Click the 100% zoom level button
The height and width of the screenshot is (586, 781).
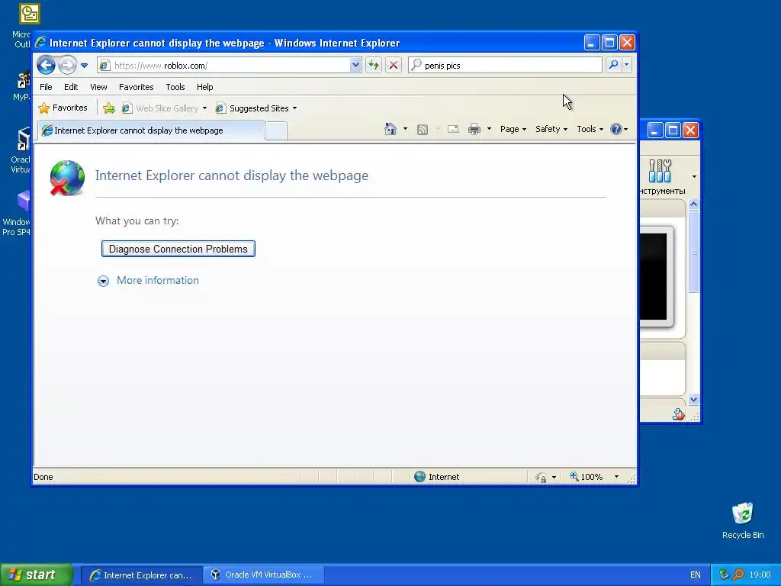point(587,477)
